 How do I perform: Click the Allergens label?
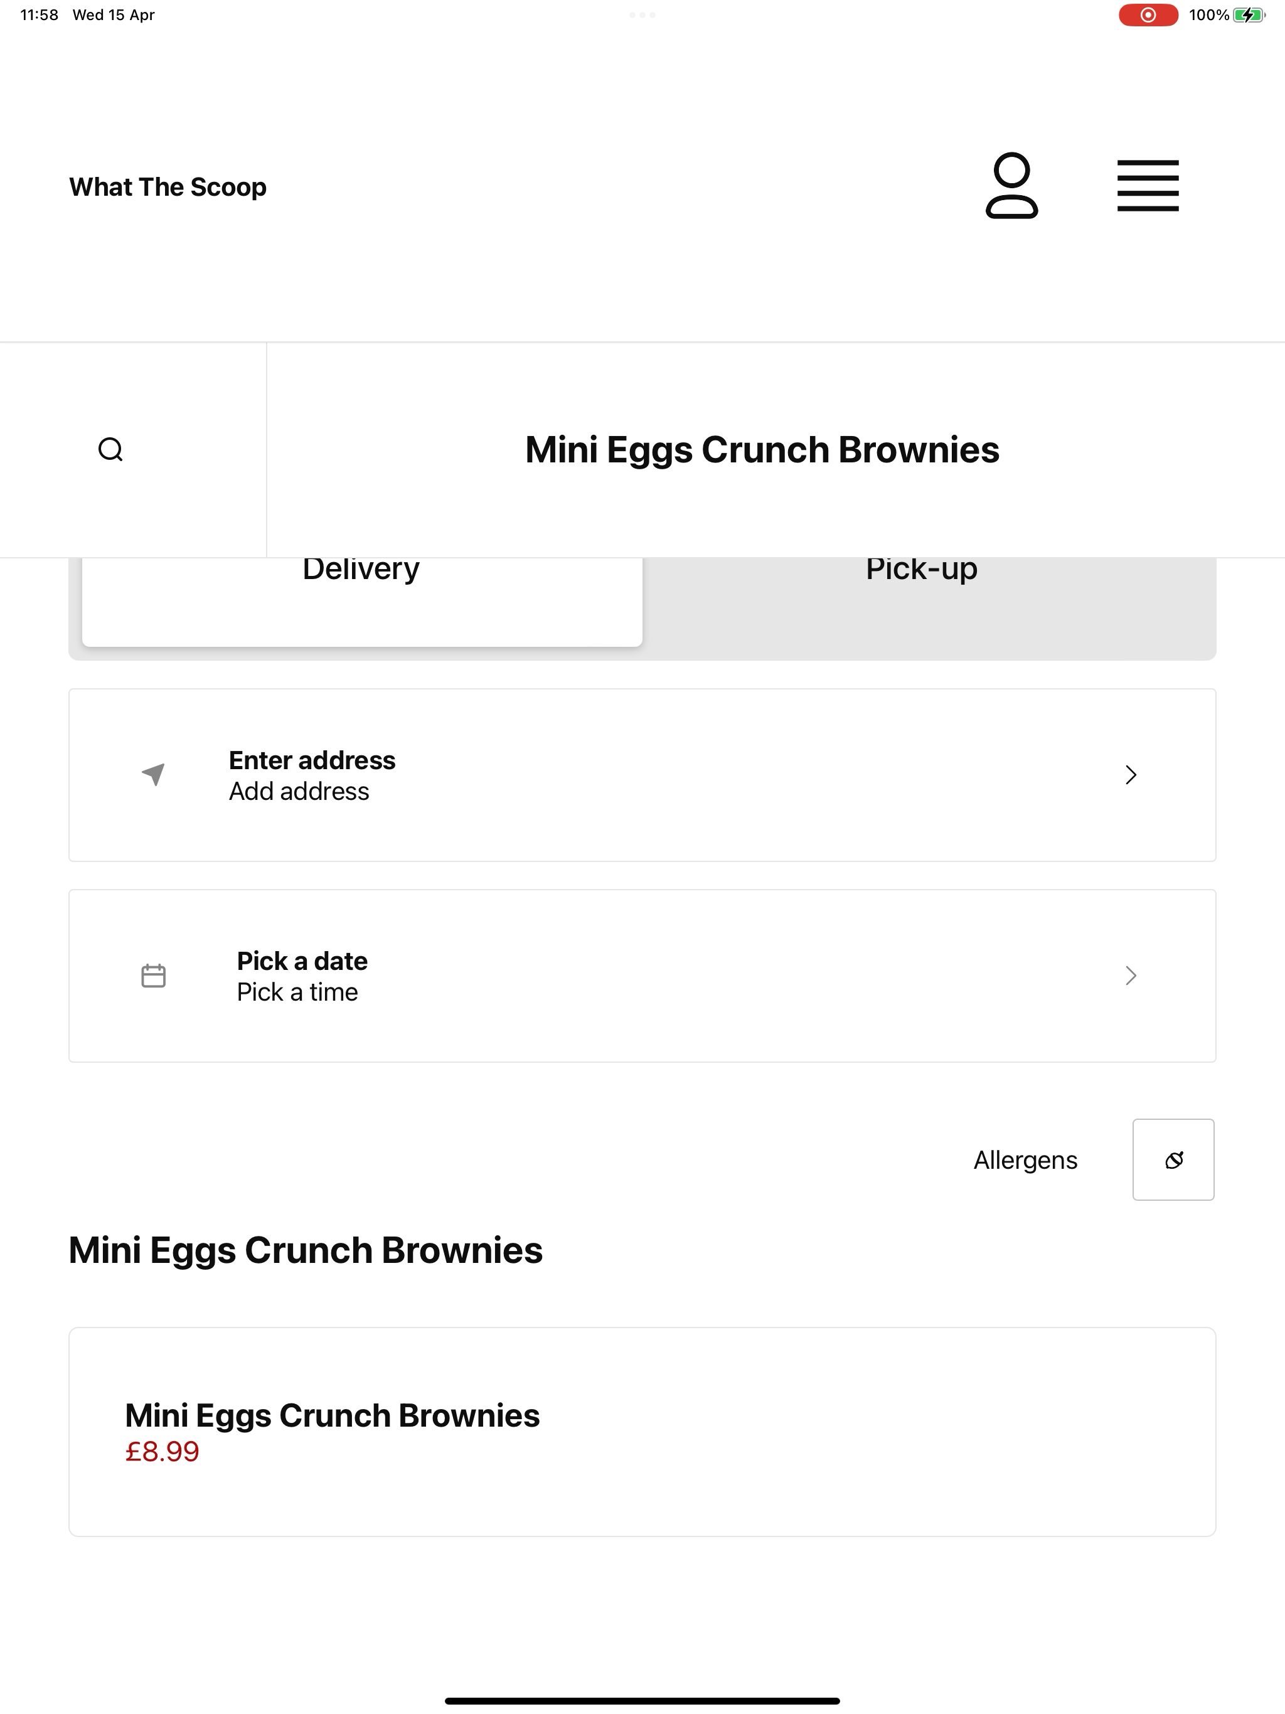click(1025, 1160)
